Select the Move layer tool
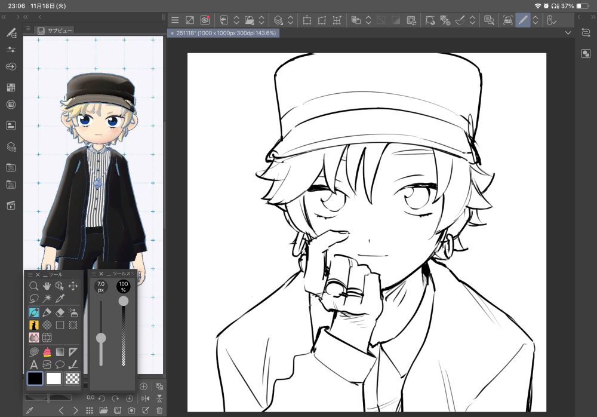The width and height of the screenshot is (597, 417). pyautogui.click(x=73, y=286)
